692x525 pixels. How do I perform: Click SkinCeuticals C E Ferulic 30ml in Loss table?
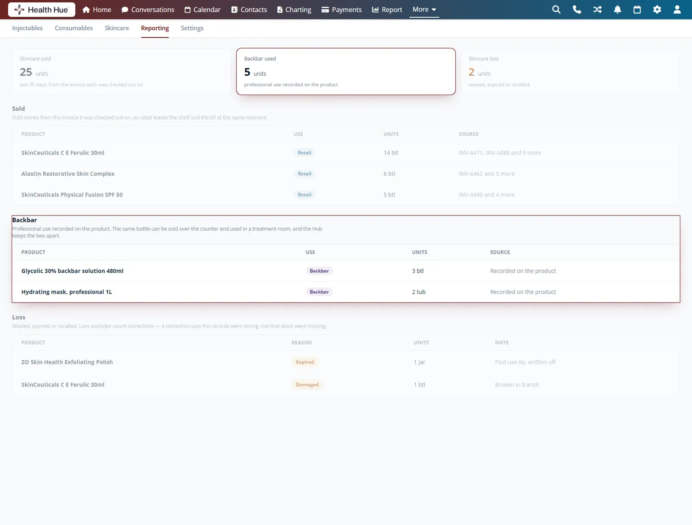coord(63,384)
